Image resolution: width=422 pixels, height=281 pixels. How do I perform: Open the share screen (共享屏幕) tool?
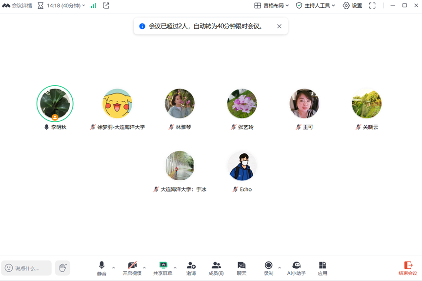pyautogui.click(x=163, y=268)
